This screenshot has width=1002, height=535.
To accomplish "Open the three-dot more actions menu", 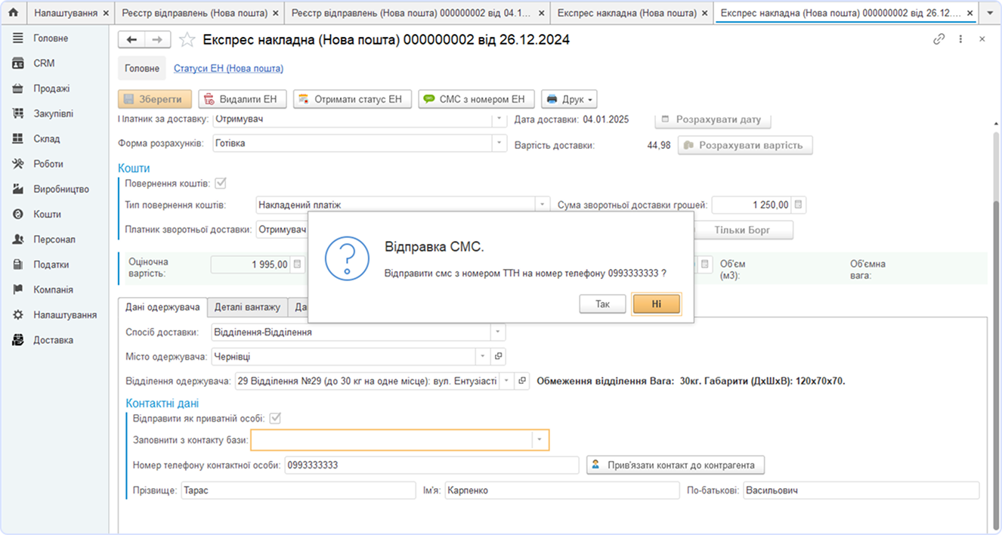I will pos(961,39).
